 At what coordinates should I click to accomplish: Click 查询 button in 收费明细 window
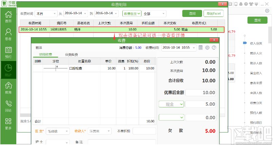(192, 14)
